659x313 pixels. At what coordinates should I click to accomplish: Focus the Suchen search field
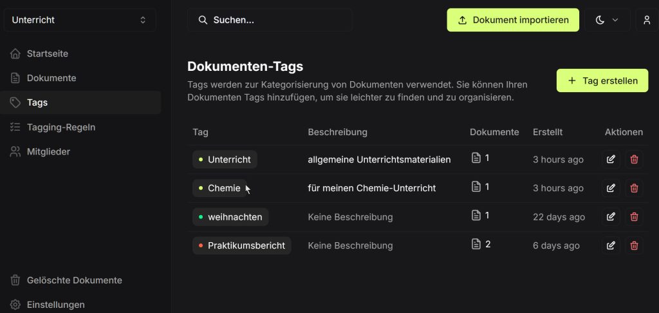[x=270, y=20]
